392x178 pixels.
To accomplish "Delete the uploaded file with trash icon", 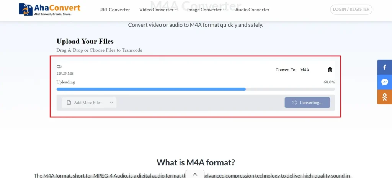I will [330, 70].
